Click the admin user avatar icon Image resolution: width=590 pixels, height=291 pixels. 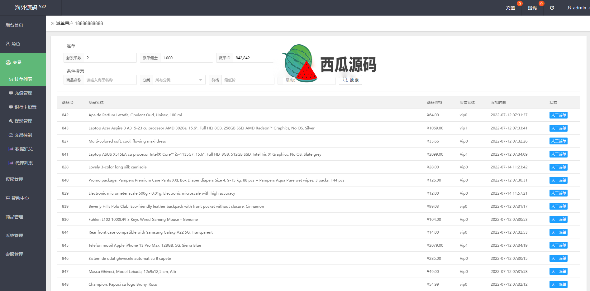(569, 8)
